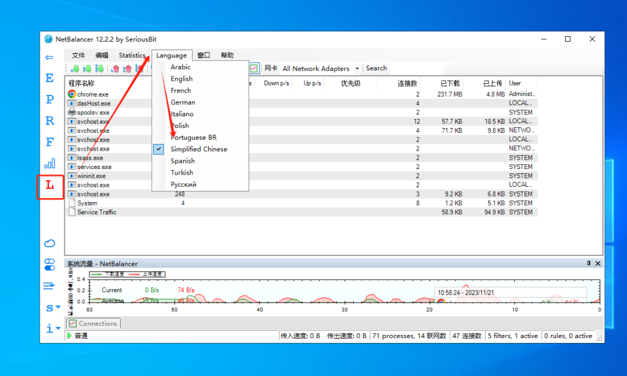Select the checked Simplified Chinese option
The height and width of the screenshot is (376, 627).
tap(200, 149)
